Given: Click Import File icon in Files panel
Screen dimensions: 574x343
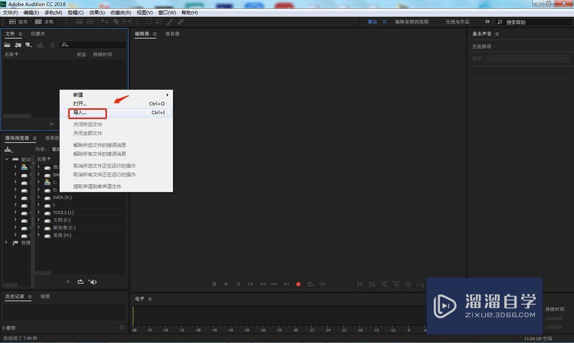Looking at the screenshot, I should click(18, 45).
